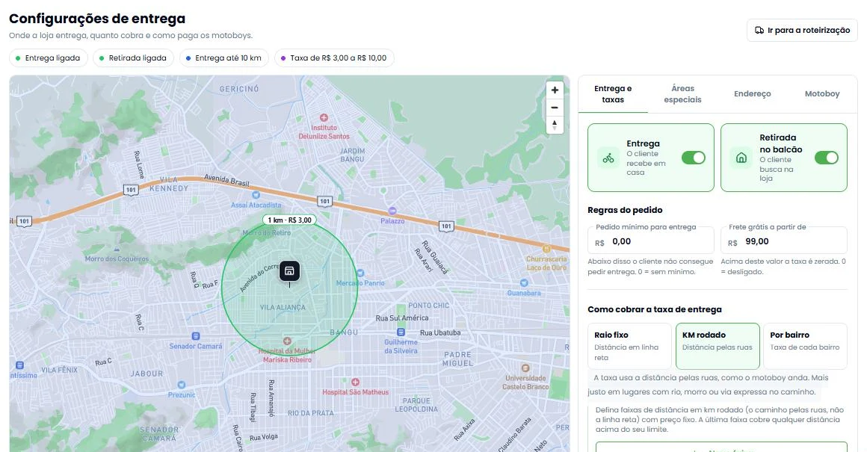Click the VILA ALIANÇA map label
Screen dimensions: 867x452
click(283, 307)
